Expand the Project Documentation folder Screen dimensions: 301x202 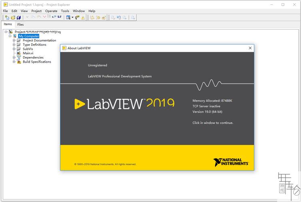(14, 40)
